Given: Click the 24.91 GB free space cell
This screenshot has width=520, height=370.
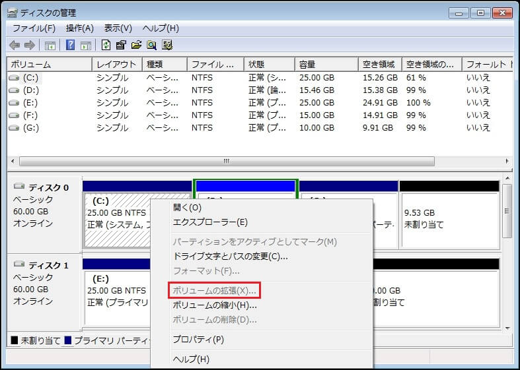Looking at the screenshot, I should coord(380,103).
